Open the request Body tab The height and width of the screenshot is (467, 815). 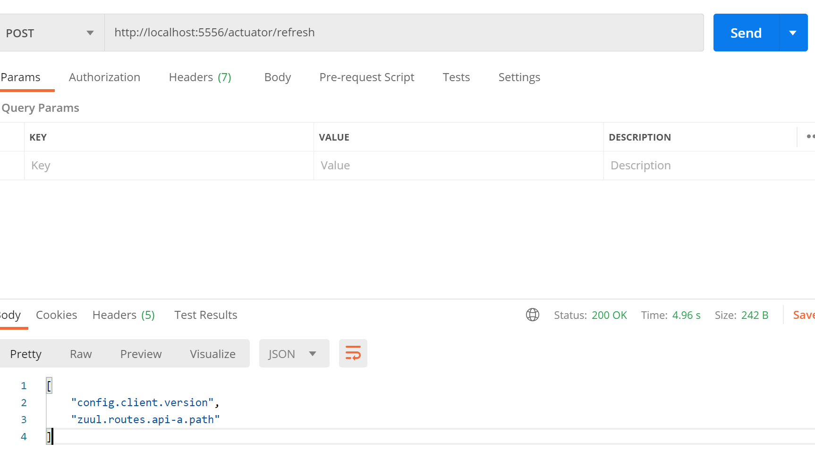click(278, 77)
